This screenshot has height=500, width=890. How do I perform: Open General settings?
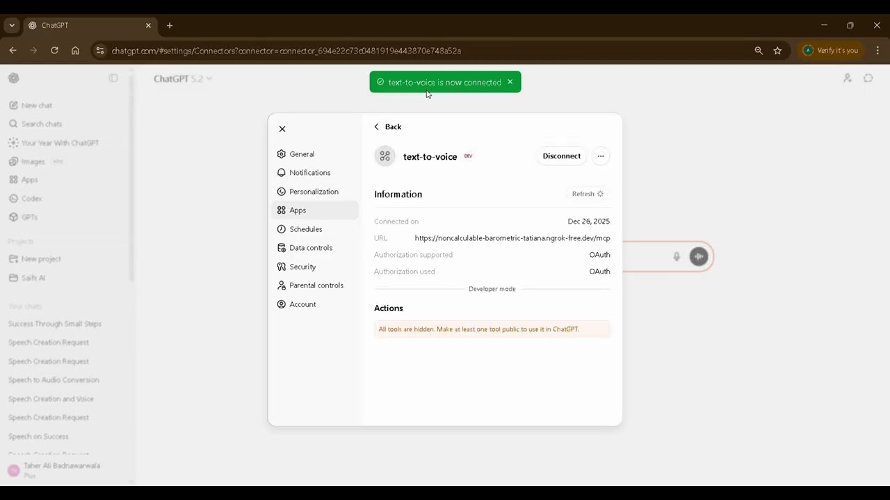(315, 154)
